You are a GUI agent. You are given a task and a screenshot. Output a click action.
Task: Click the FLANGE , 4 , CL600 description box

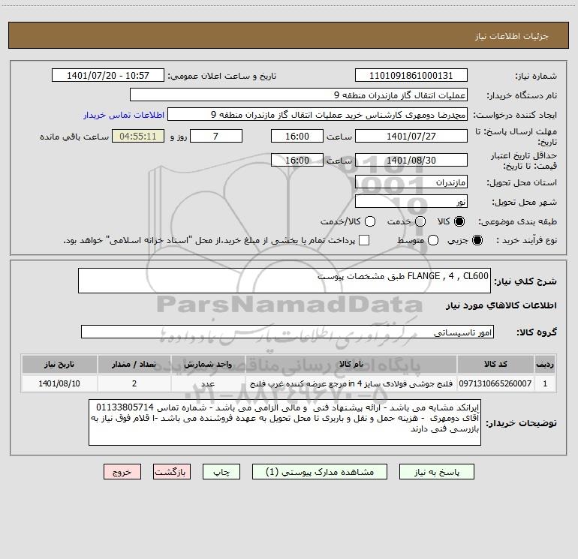tap(284, 281)
